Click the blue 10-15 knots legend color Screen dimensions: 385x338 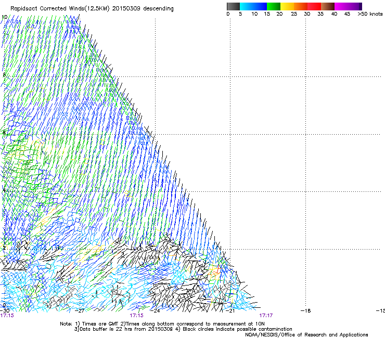coord(260,6)
